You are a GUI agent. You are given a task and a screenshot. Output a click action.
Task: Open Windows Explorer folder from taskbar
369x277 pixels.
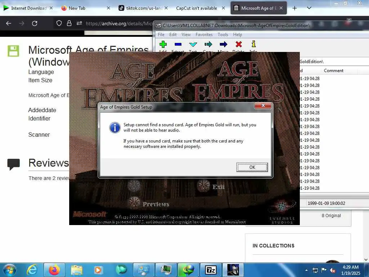pos(76,270)
